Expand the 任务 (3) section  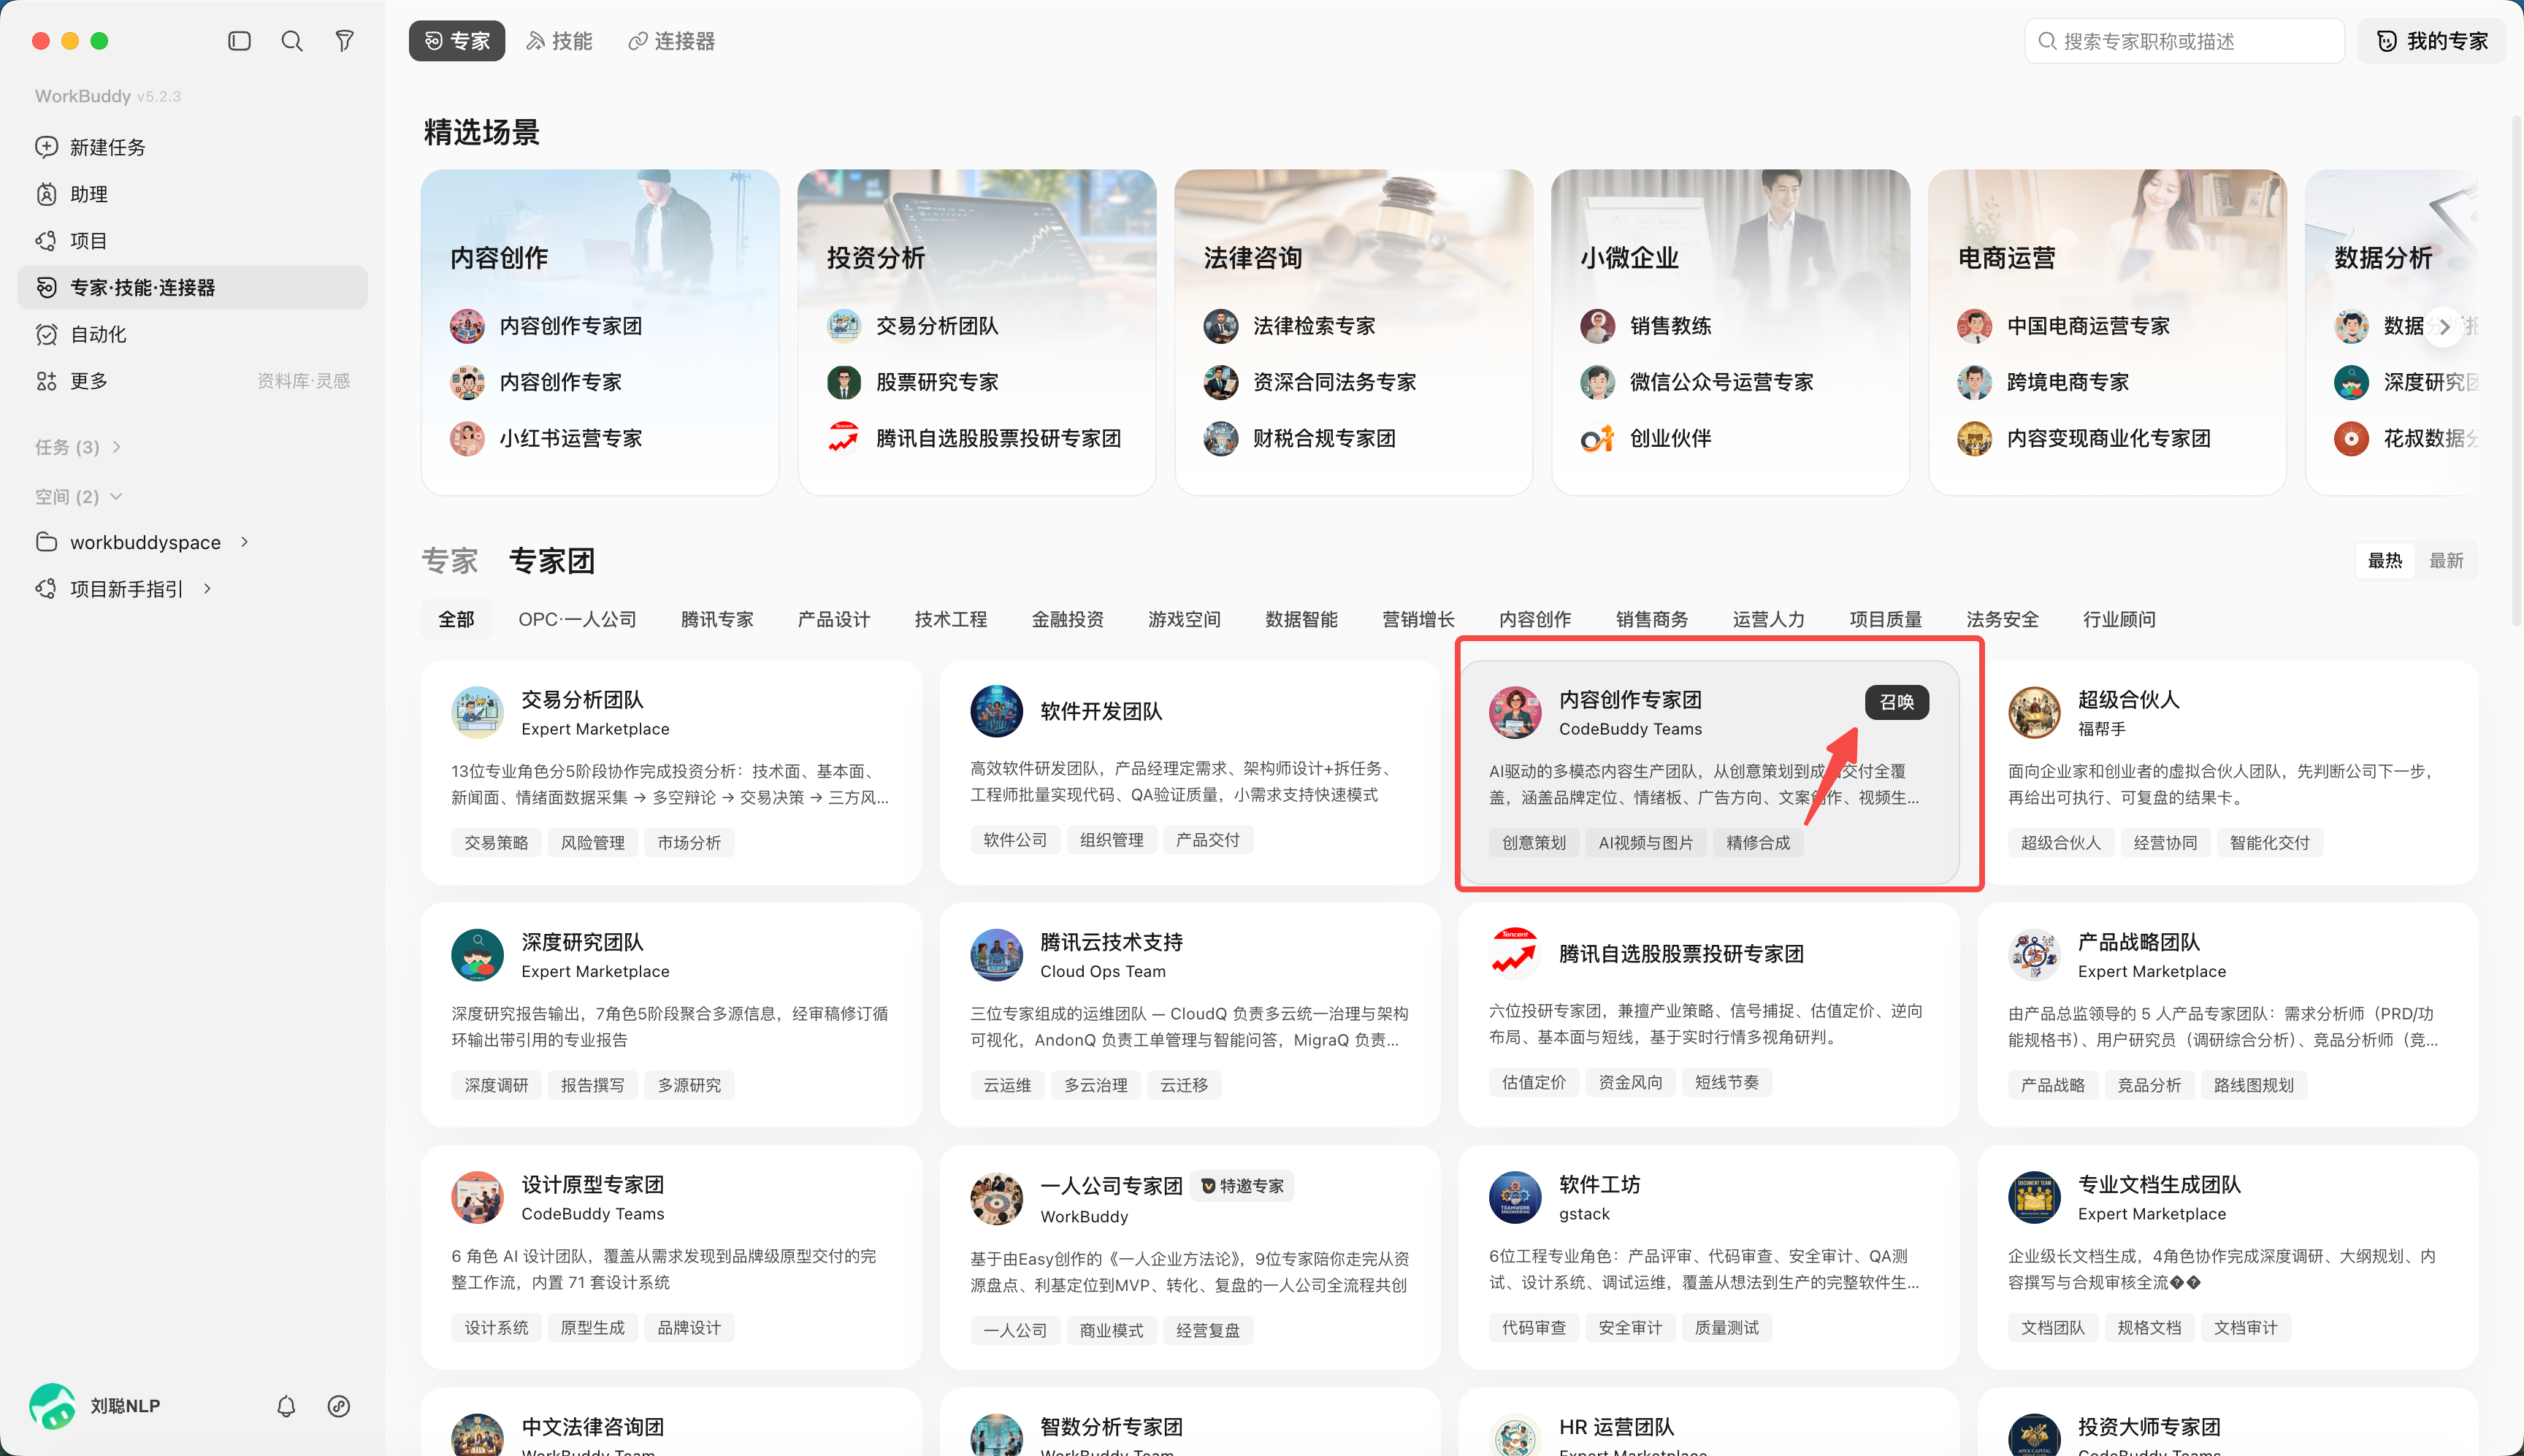pyautogui.click(x=78, y=447)
